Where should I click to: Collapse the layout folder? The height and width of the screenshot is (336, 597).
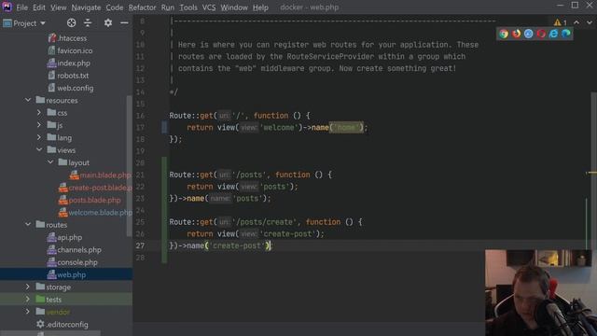click(x=50, y=162)
